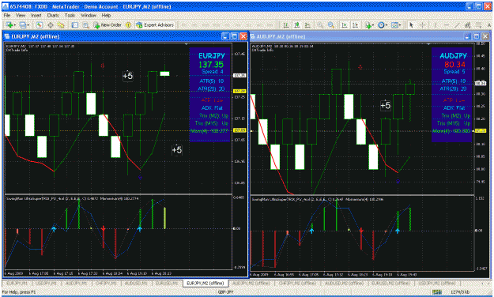Open the Insert menu
Viewport: 494px width, 297px height.
36,15
